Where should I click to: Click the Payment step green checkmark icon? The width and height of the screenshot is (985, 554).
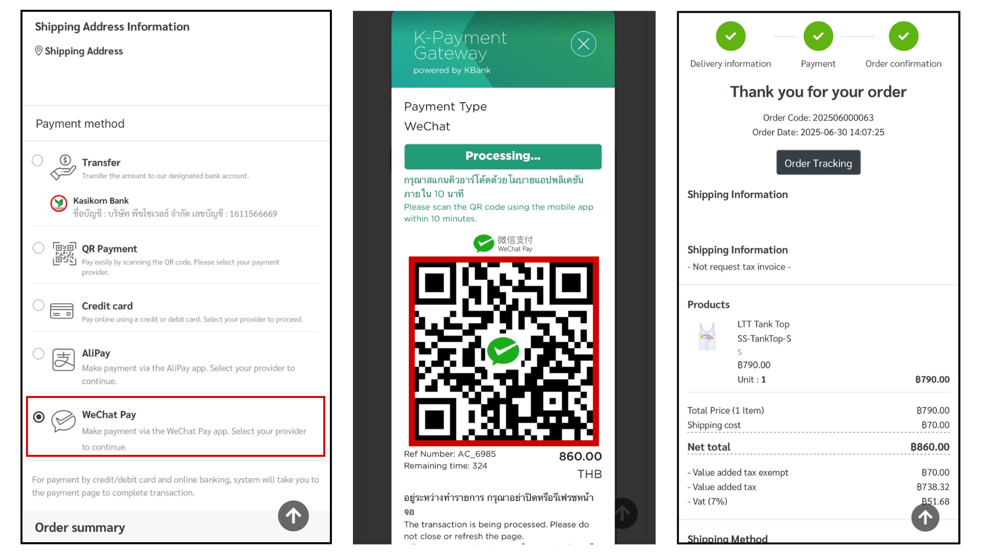click(818, 36)
